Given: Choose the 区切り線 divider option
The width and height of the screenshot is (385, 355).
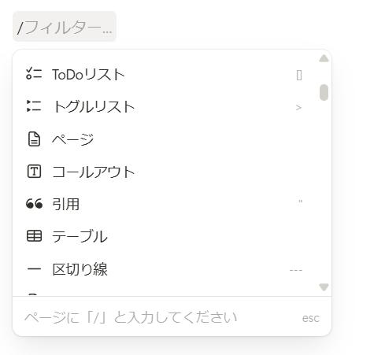Looking at the screenshot, I should point(164,269).
